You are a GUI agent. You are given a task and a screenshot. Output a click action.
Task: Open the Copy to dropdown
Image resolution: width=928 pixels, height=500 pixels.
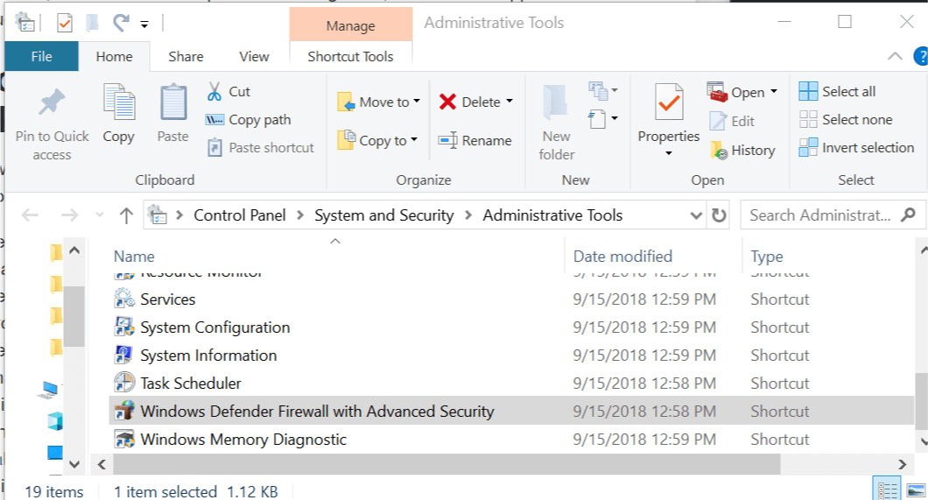[x=377, y=141]
